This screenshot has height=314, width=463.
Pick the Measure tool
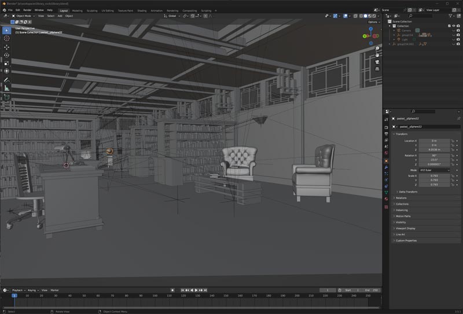(6, 88)
